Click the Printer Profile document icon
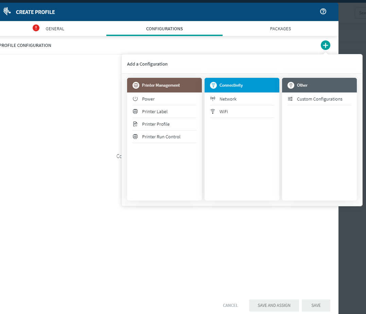The width and height of the screenshot is (366, 314). (x=135, y=124)
